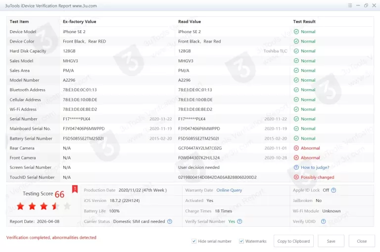
Task: Click the star rating under Testing Score
Action: [x=44, y=206]
